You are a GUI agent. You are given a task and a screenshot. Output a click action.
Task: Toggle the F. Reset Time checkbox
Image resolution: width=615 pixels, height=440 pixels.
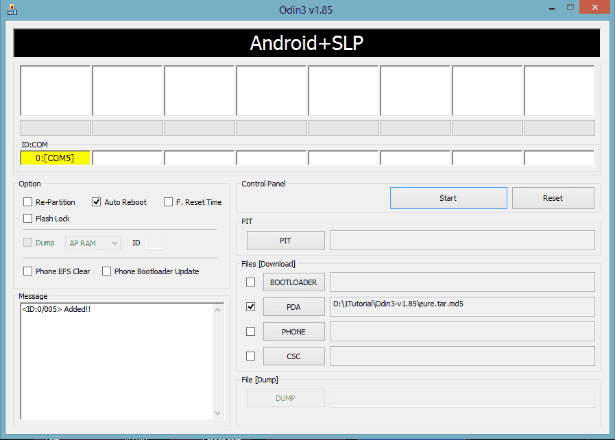pyautogui.click(x=168, y=202)
